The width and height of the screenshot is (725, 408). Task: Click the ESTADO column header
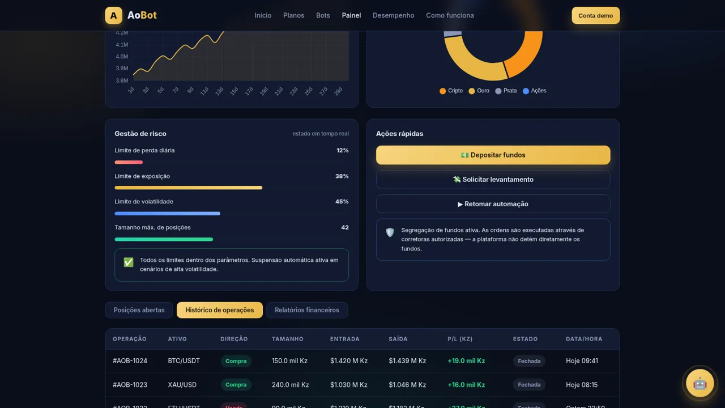click(x=526, y=339)
